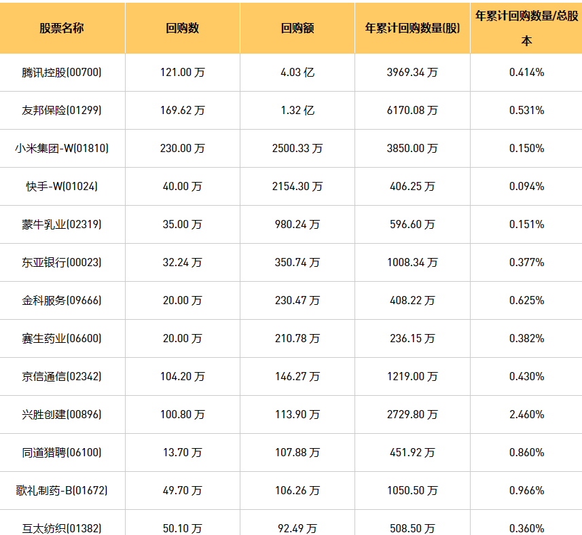The image size is (582, 535).
Task: Click the 100.80 万 buyback count cell
Action: tap(182, 414)
